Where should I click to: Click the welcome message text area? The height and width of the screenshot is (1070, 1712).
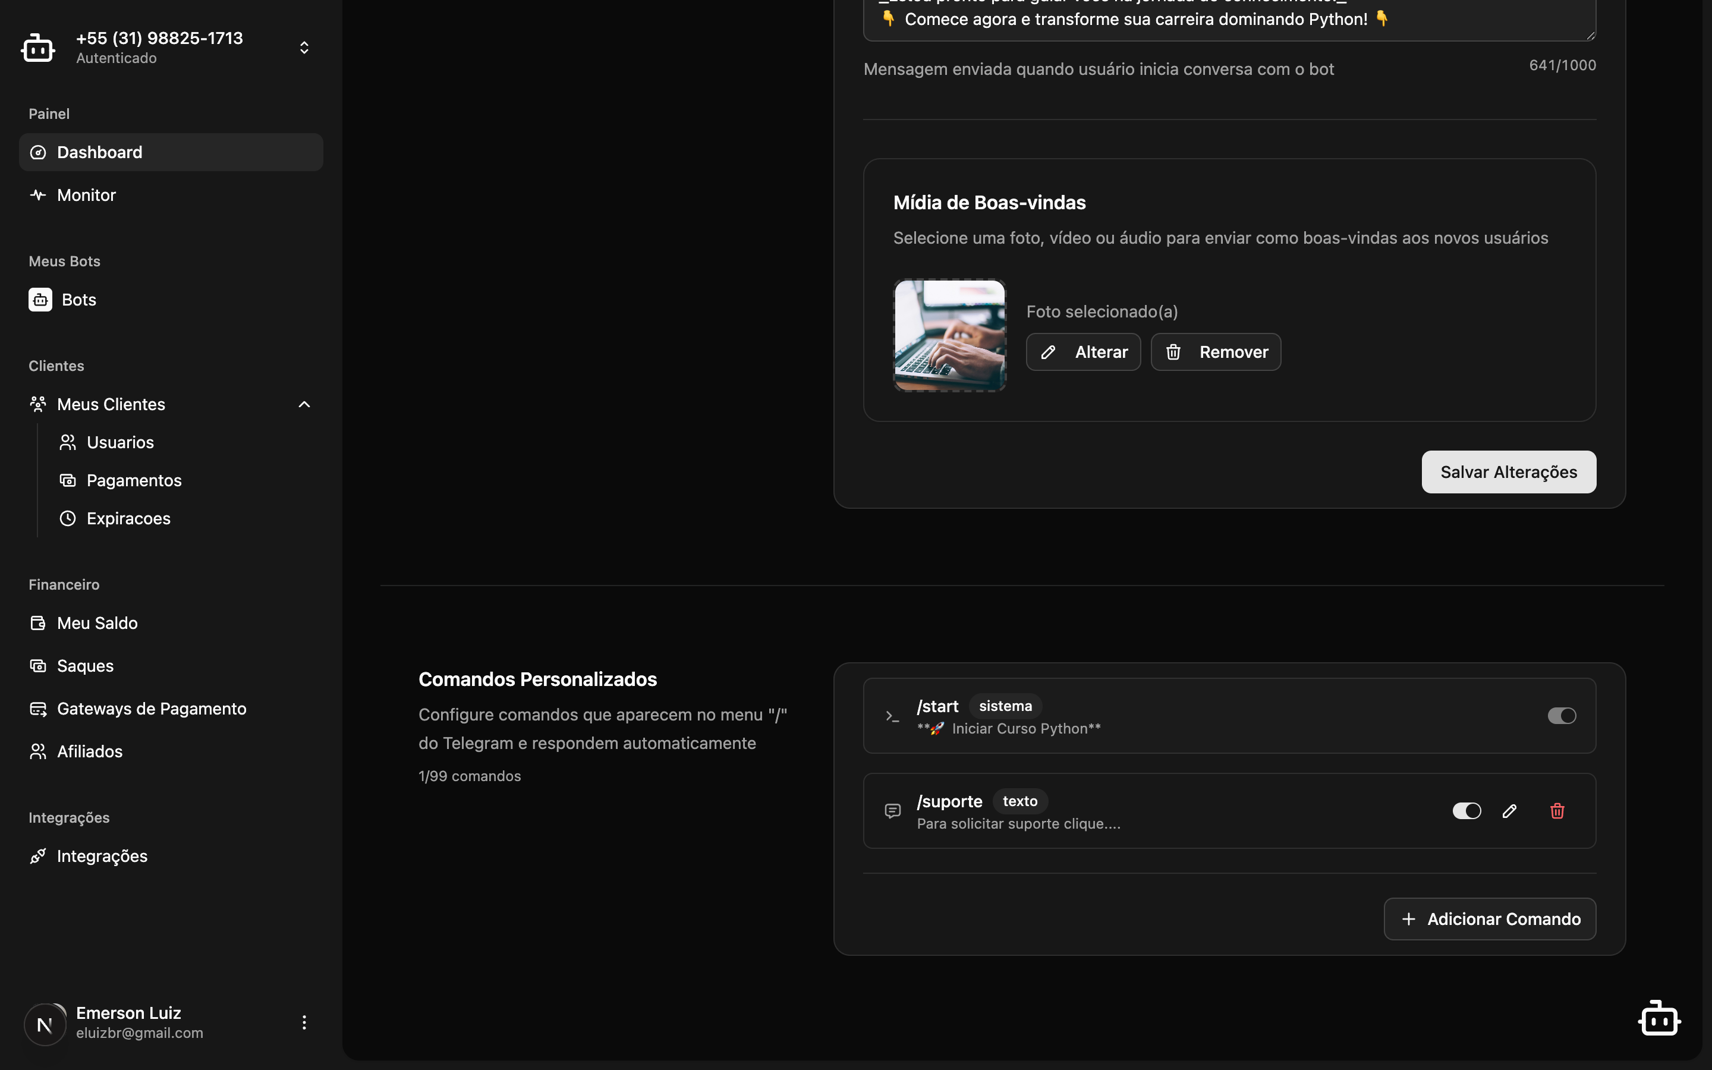pos(1229,20)
